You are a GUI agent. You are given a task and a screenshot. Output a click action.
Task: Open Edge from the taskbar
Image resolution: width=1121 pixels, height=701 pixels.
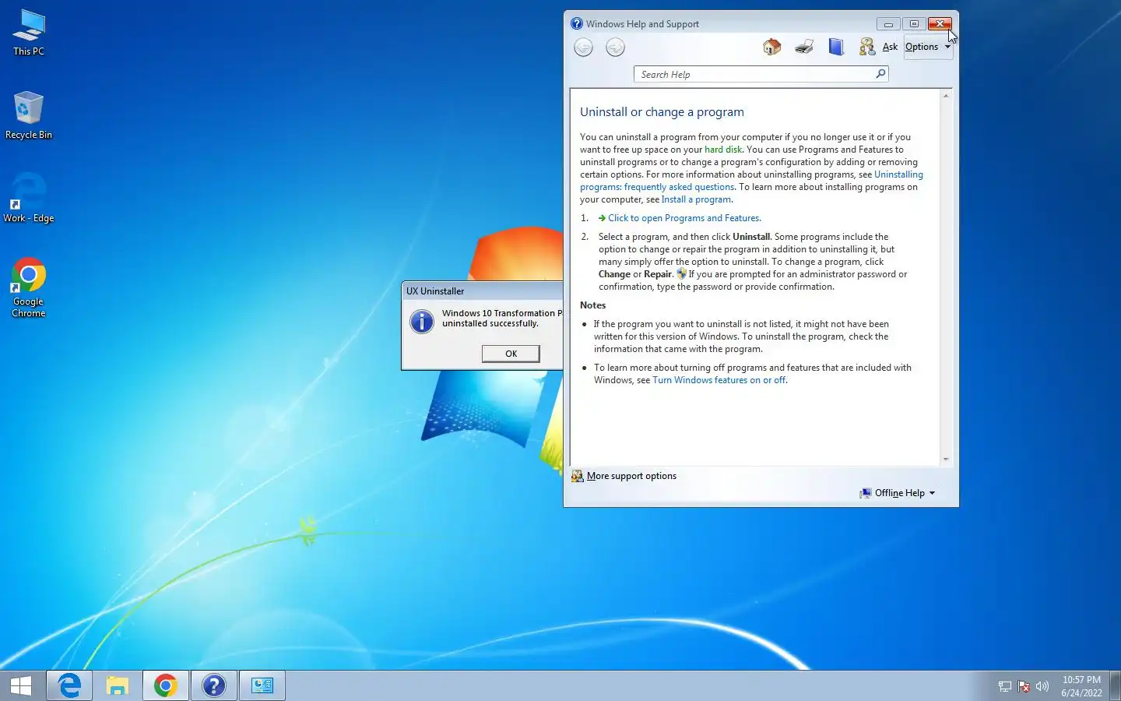69,685
